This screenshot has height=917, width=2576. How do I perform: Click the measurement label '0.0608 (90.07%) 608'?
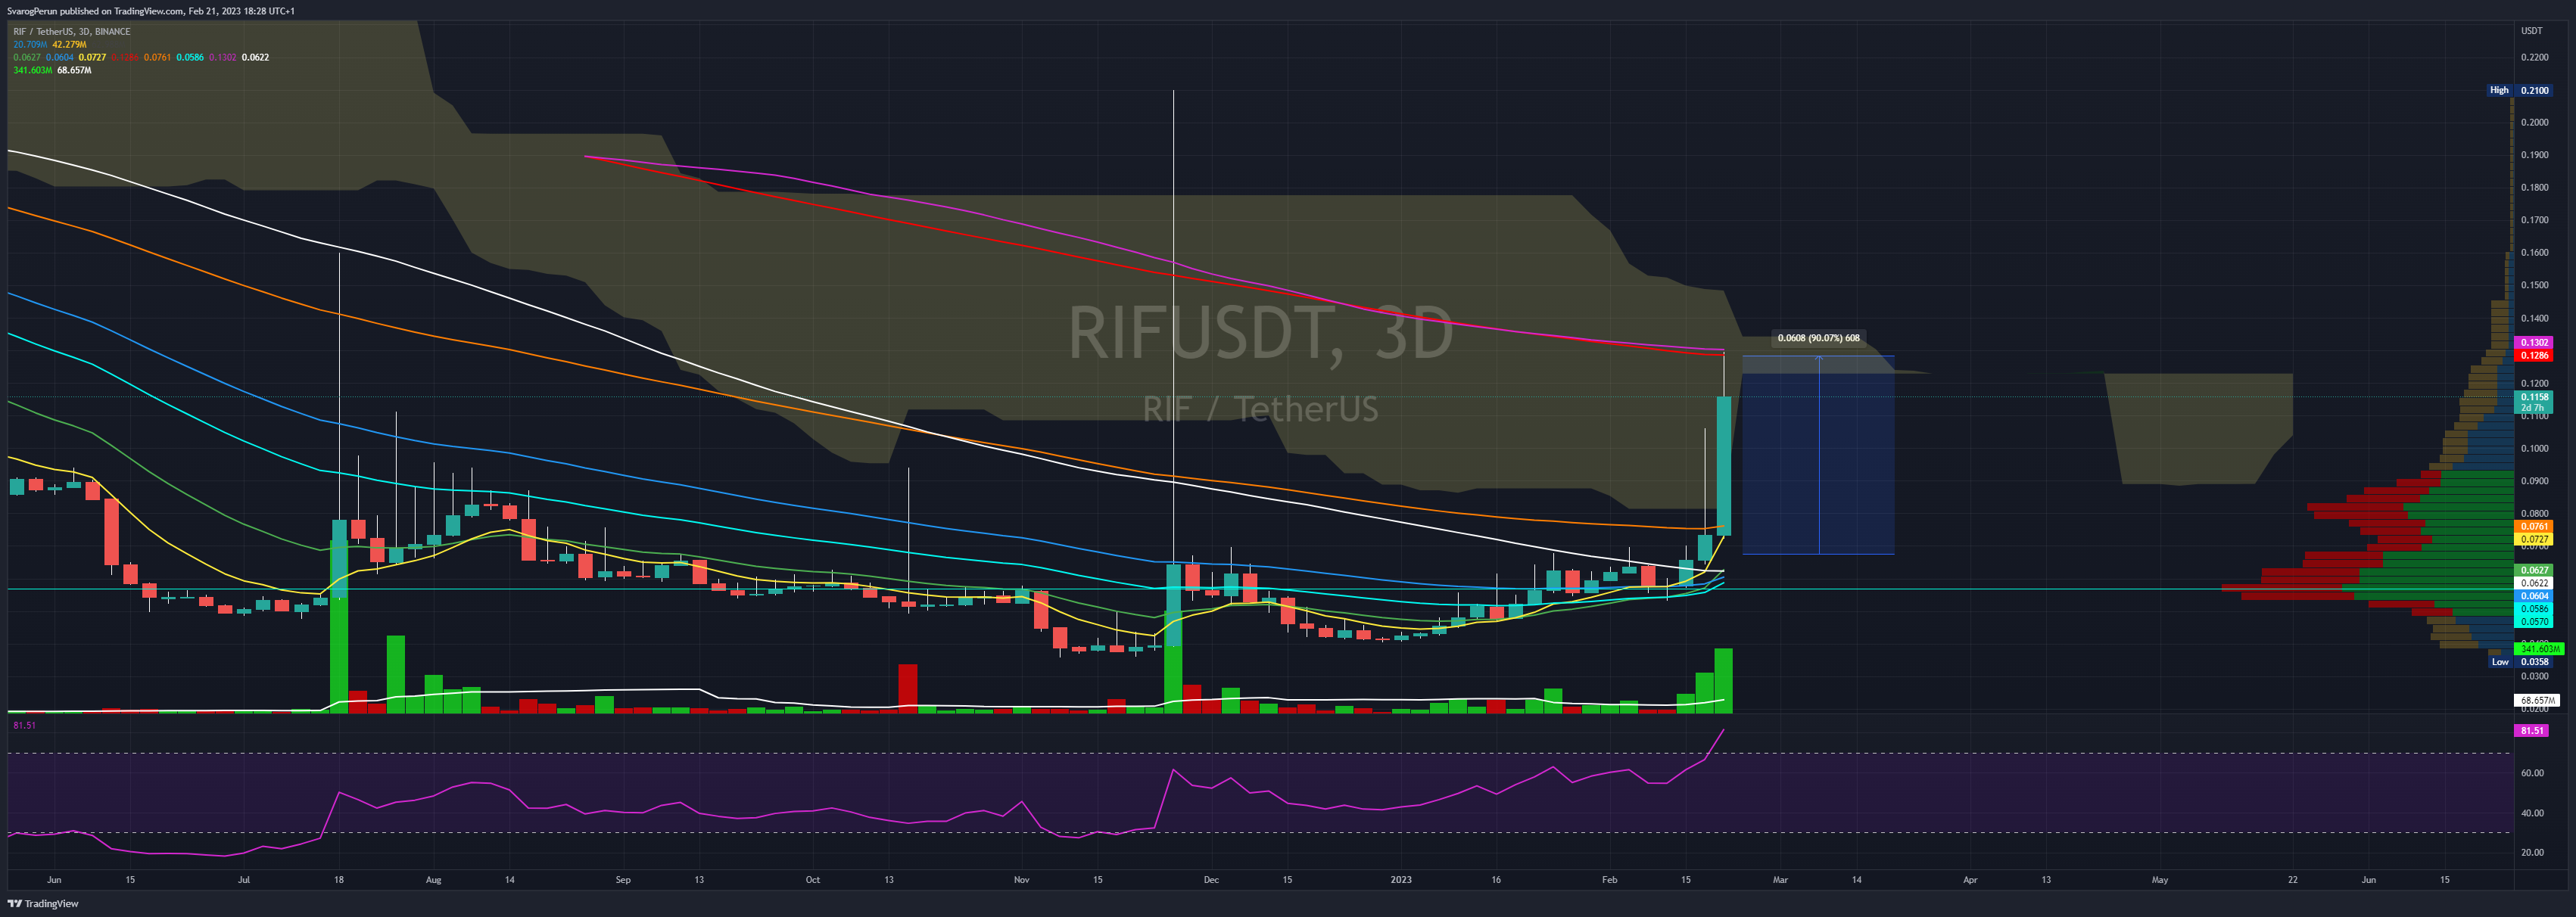[1818, 338]
